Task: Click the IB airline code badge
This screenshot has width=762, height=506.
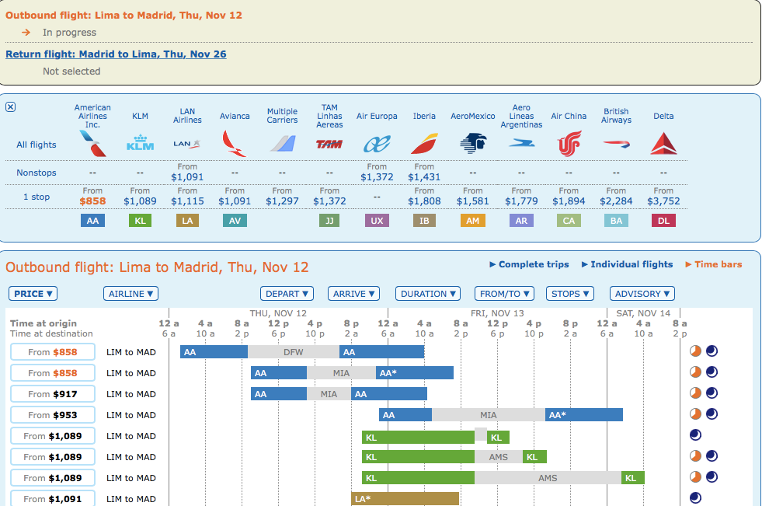Action: [424, 221]
